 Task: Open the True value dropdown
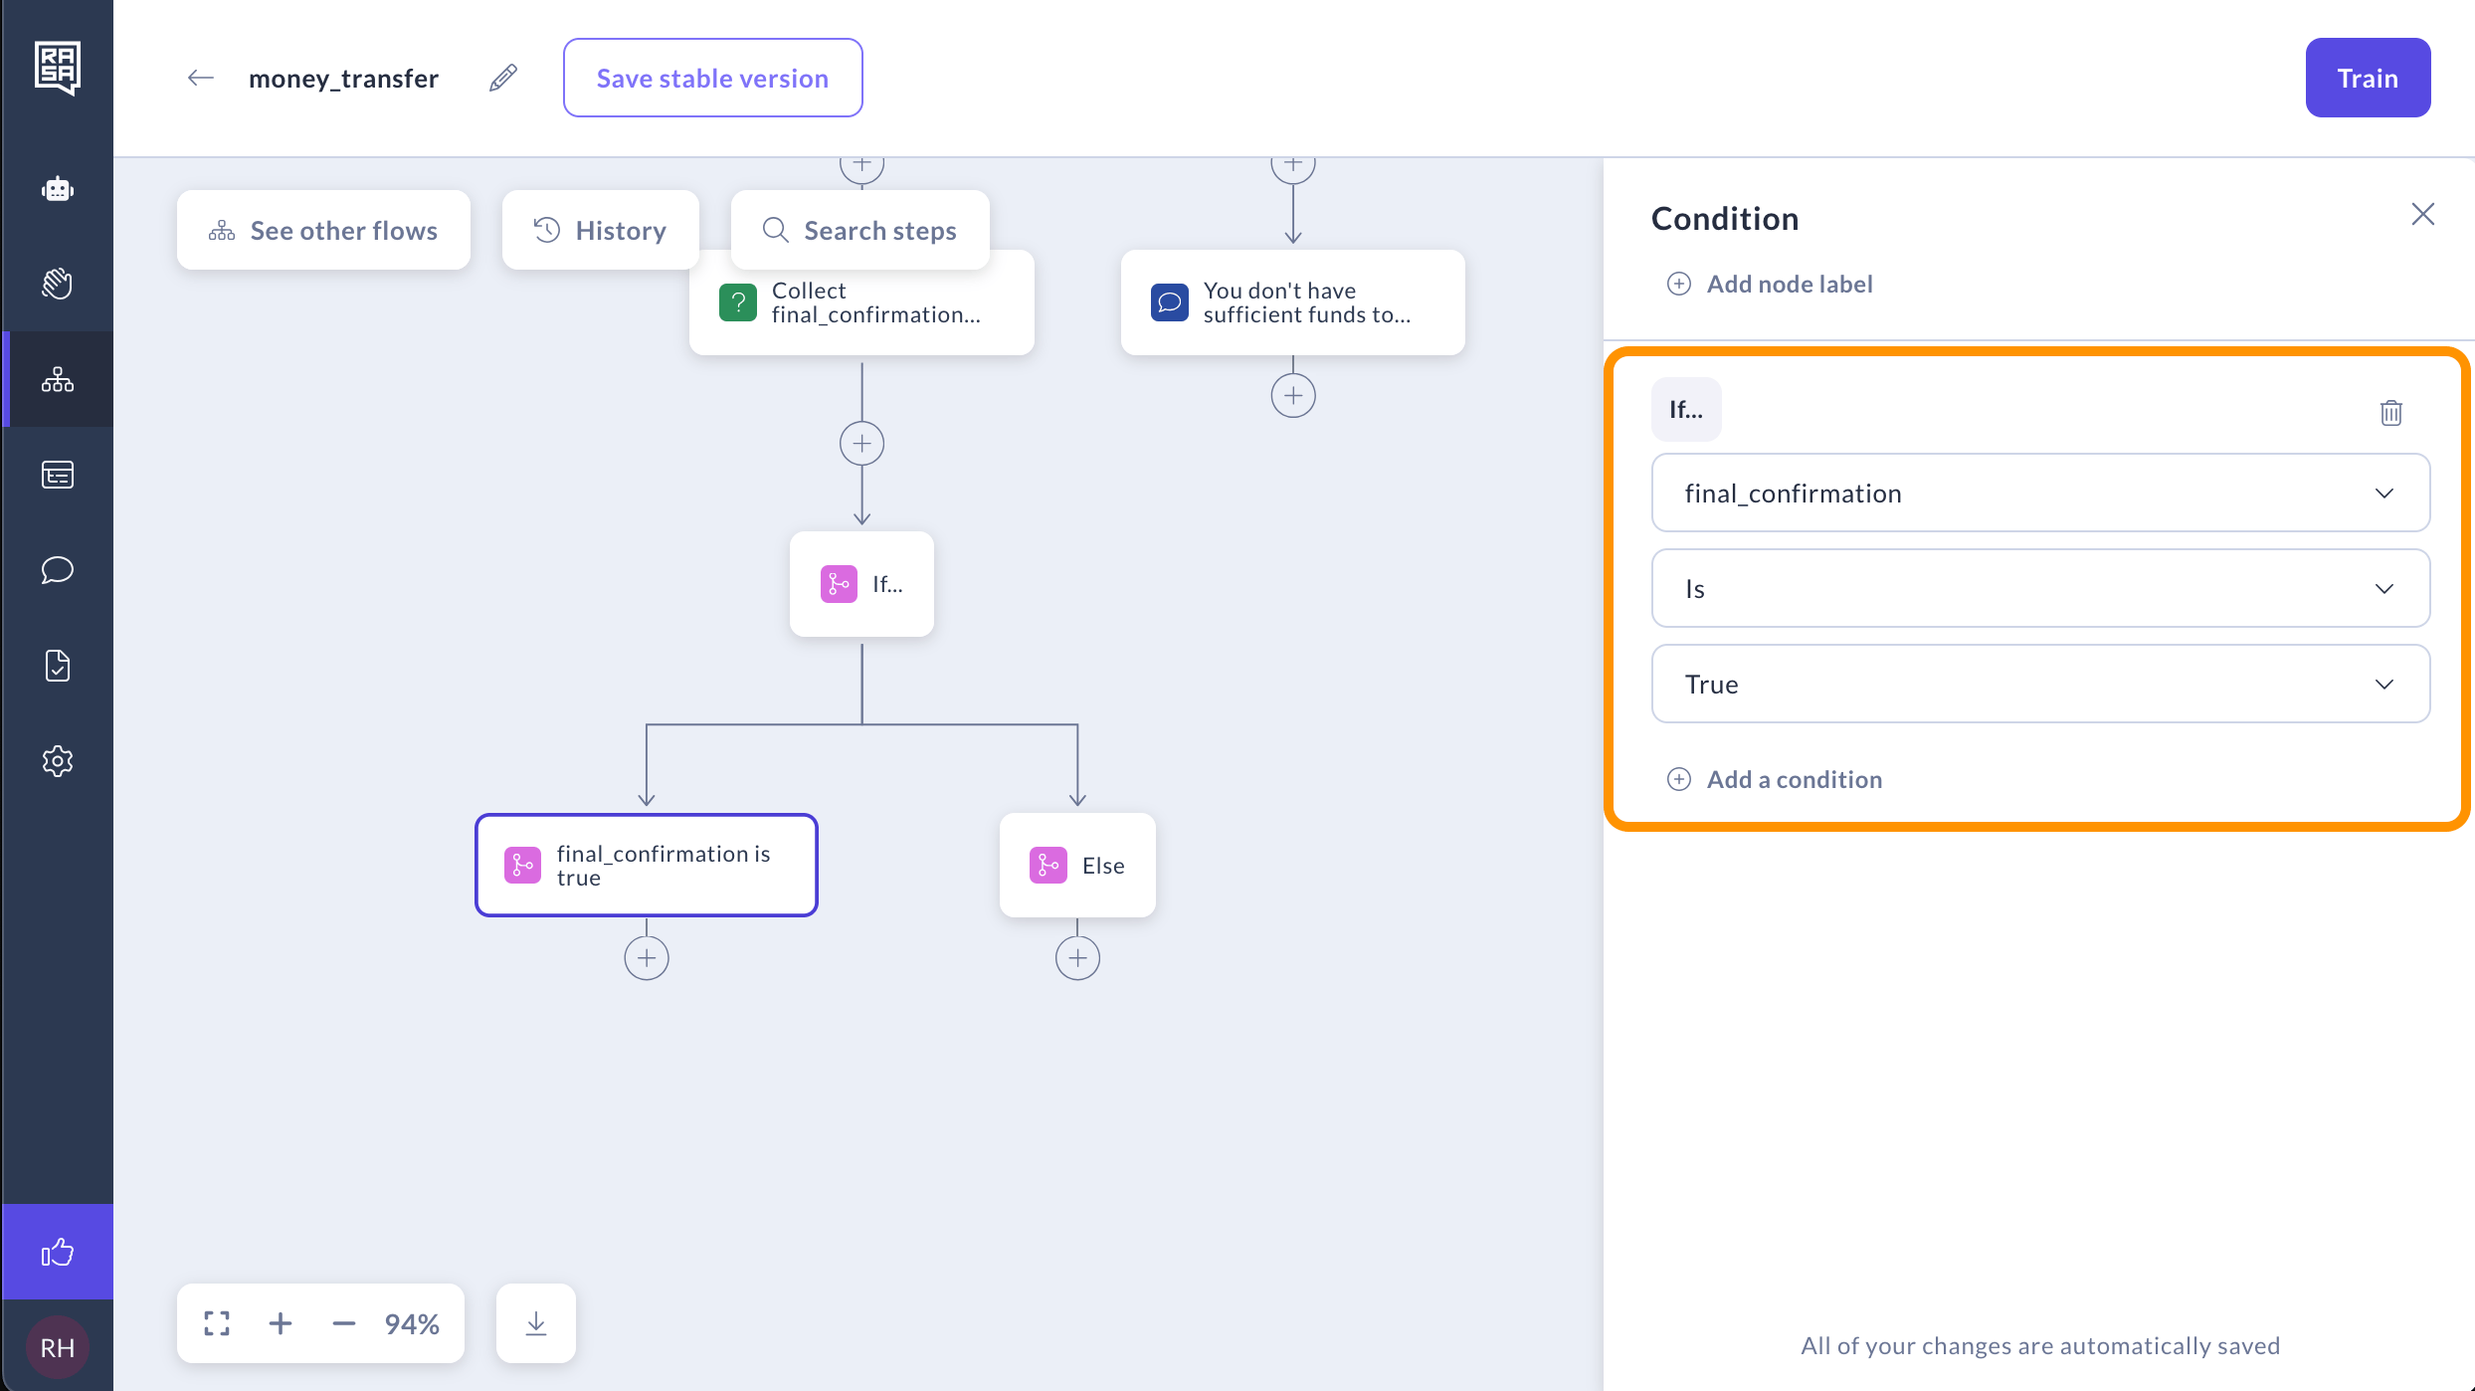click(x=2040, y=685)
